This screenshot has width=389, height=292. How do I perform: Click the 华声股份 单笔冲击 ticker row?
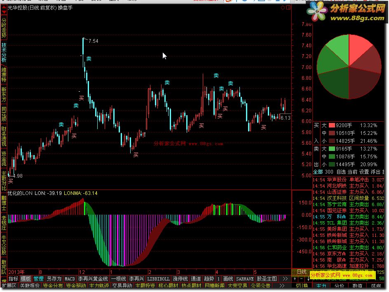348,180
